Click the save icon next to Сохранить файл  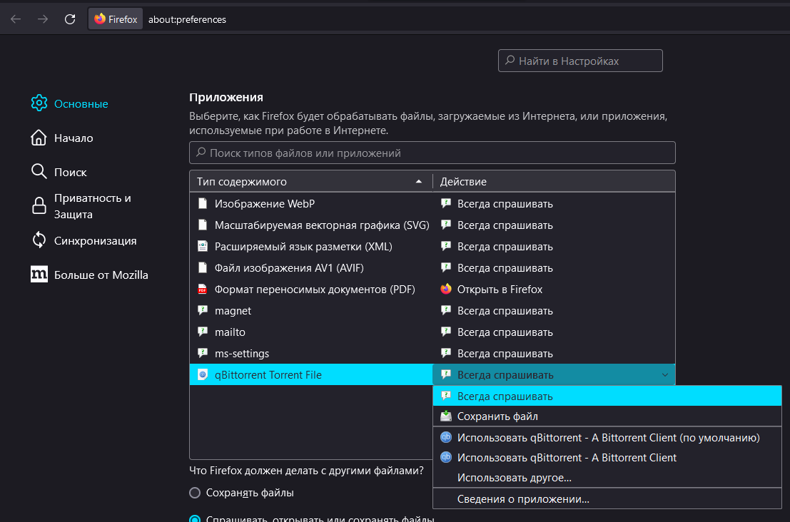coord(446,416)
